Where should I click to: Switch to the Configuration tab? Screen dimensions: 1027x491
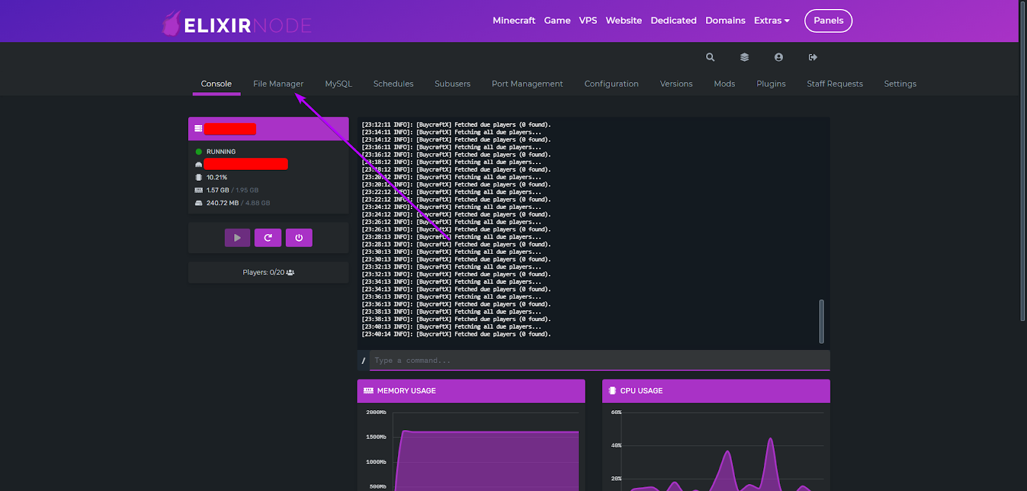tap(612, 84)
